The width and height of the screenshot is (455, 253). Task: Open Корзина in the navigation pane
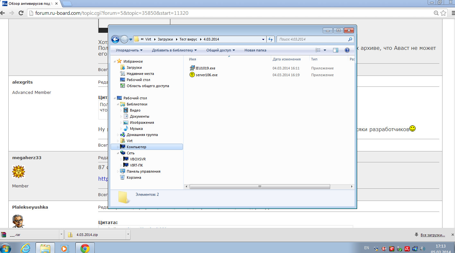134,177
